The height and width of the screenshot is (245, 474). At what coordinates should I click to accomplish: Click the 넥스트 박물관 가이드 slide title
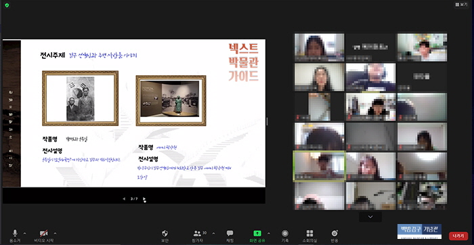coord(244,62)
